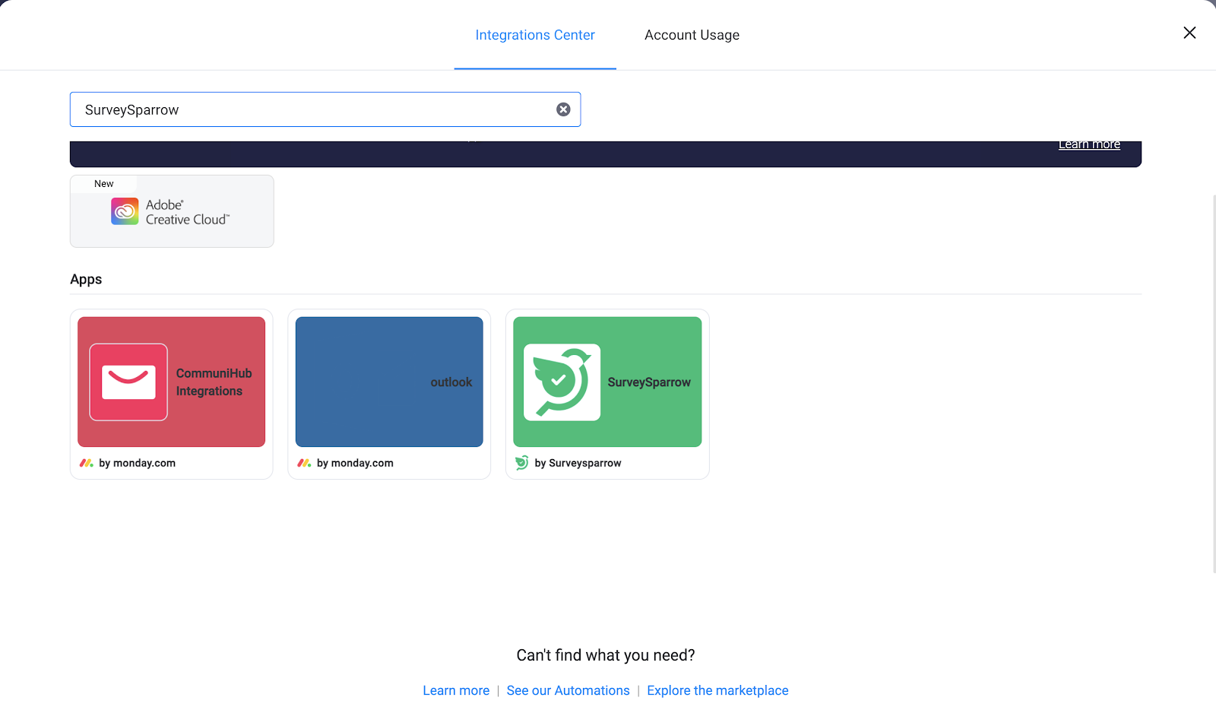Click the vertical scrollbar on right edge
The image size is (1216, 710).
tap(1214, 384)
